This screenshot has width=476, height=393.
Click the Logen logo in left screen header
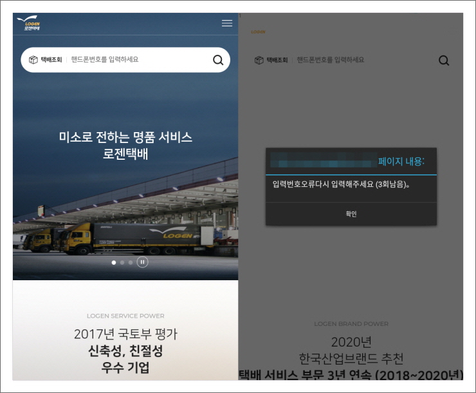click(29, 23)
